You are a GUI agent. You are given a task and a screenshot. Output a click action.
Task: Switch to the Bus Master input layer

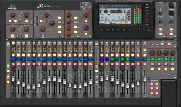(x=8, y=82)
